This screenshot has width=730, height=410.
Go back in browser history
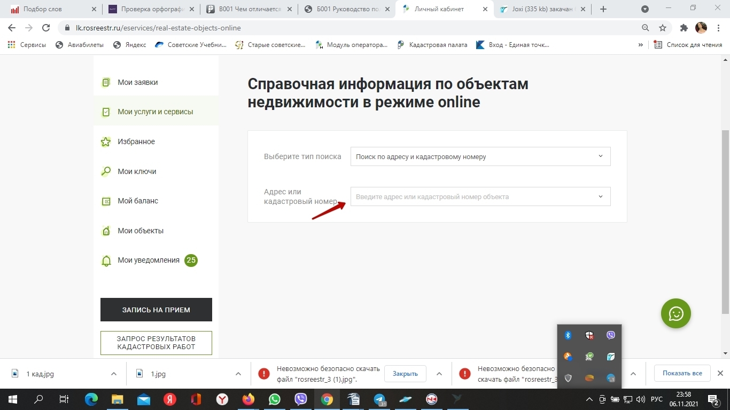12,28
